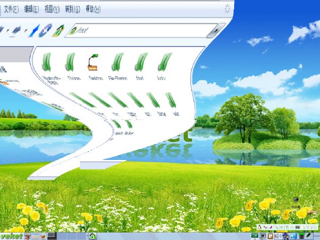Open the 帮助(H) menu
320x240 pixels.
pyautogui.click(x=93, y=9)
